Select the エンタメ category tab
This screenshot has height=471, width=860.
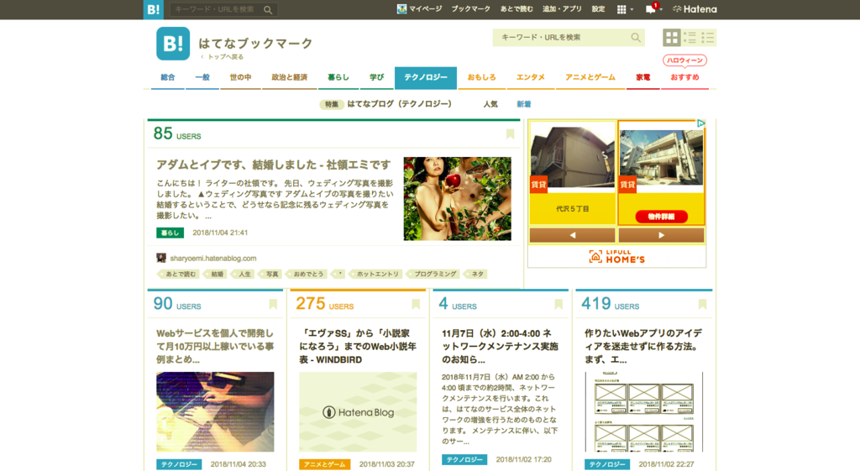click(531, 77)
